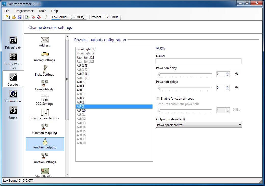Image resolution: width=265 pixels, height=186 pixels.
Task: Open Function settings page
Action: (x=45, y=158)
